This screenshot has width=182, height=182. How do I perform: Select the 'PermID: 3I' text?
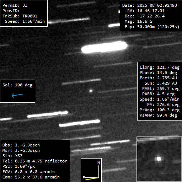tap(15, 5)
